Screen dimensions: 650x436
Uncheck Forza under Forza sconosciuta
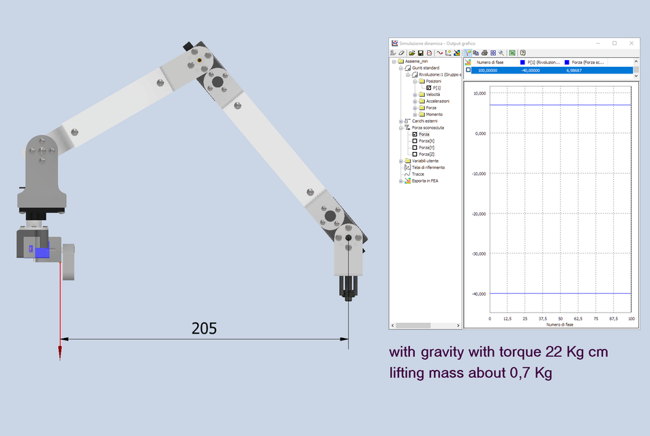[x=415, y=133]
